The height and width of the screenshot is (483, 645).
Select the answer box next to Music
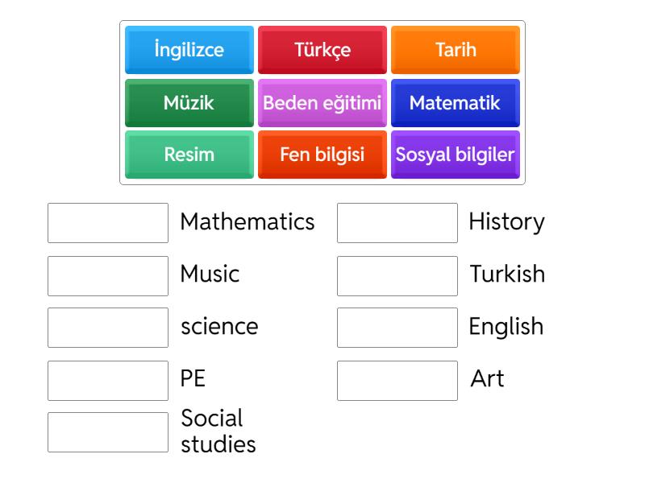pyautogui.click(x=108, y=275)
